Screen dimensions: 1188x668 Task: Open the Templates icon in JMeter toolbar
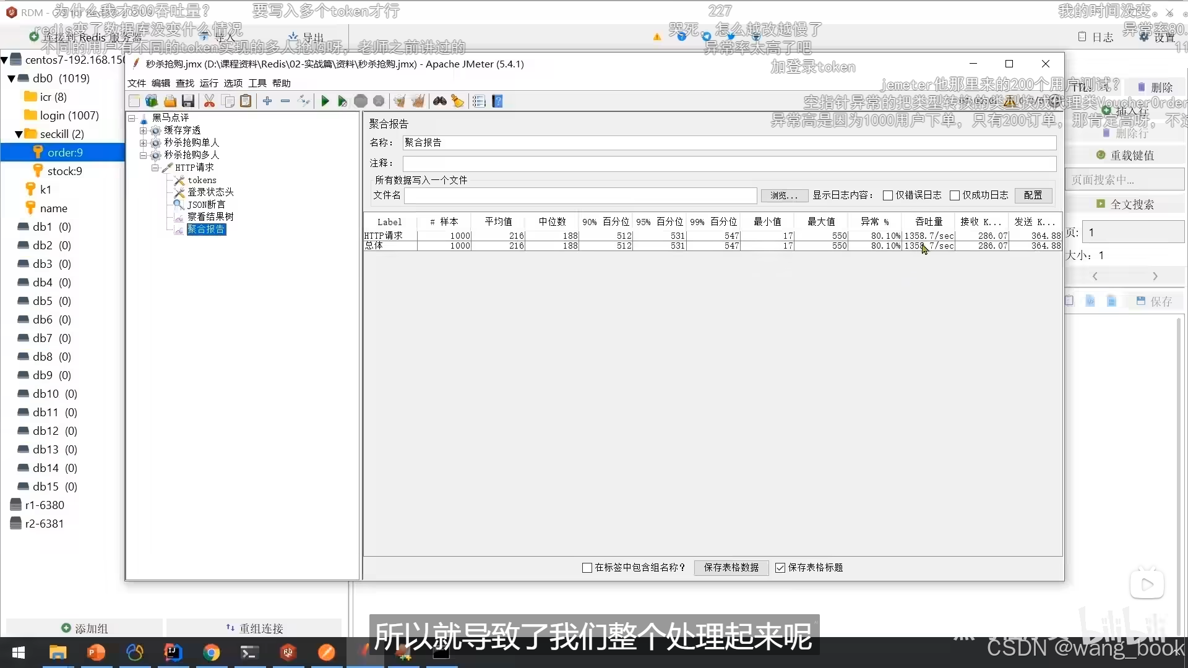point(152,101)
